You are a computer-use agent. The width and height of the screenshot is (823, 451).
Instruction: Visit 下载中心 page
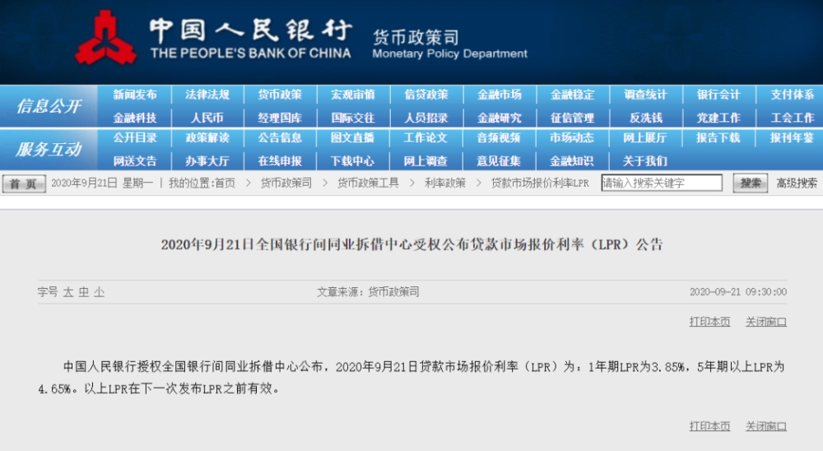click(x=353, y=160)
